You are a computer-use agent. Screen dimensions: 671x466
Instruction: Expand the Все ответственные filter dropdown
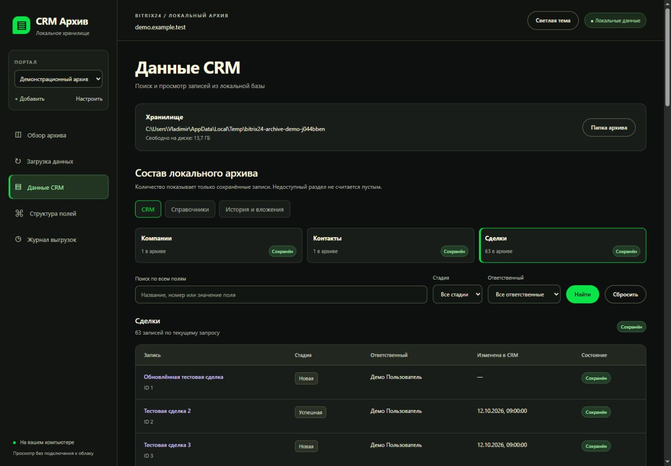pyautogui.click(x=524, y=294)
